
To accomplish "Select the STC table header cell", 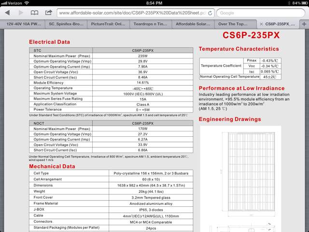I will coord(61,50).
